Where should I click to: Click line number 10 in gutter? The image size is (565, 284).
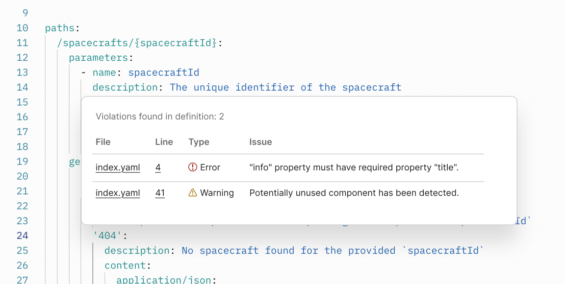click(22, 28)
